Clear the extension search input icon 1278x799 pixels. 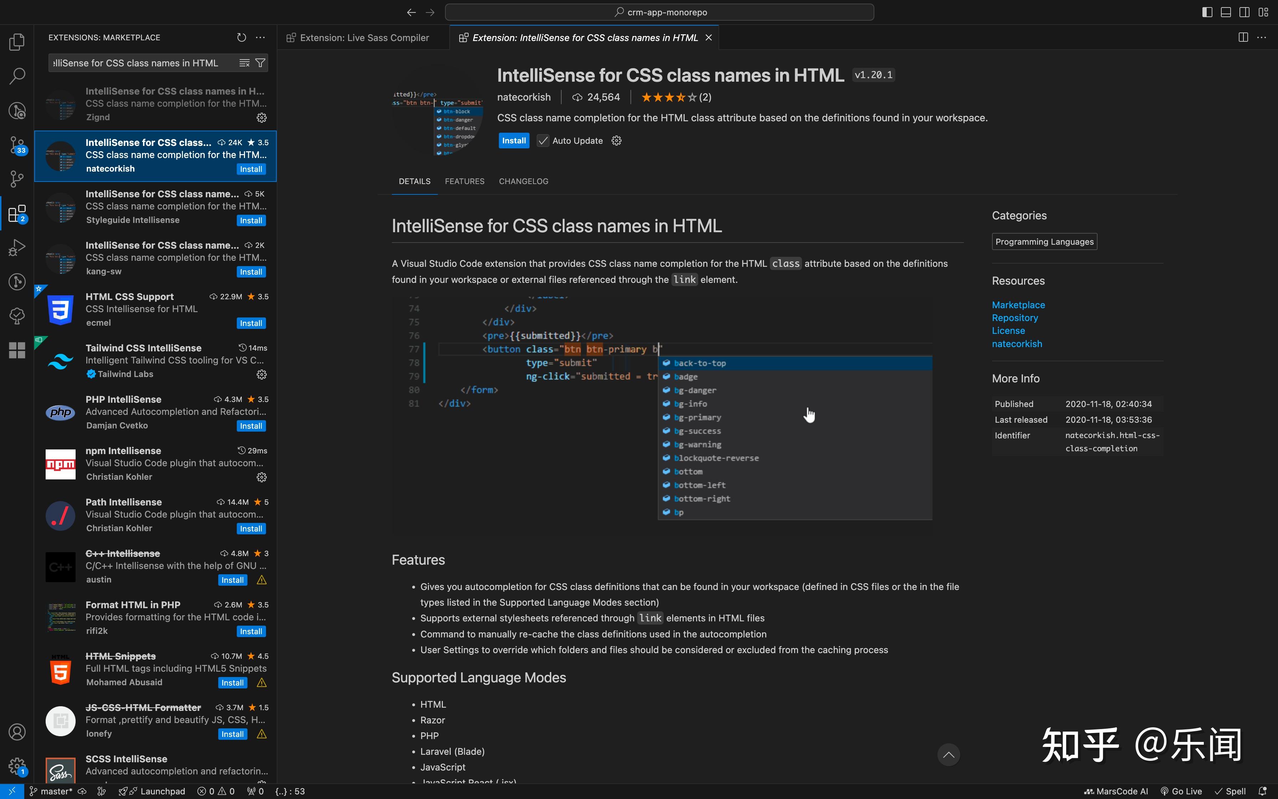[x=244, y=63]
